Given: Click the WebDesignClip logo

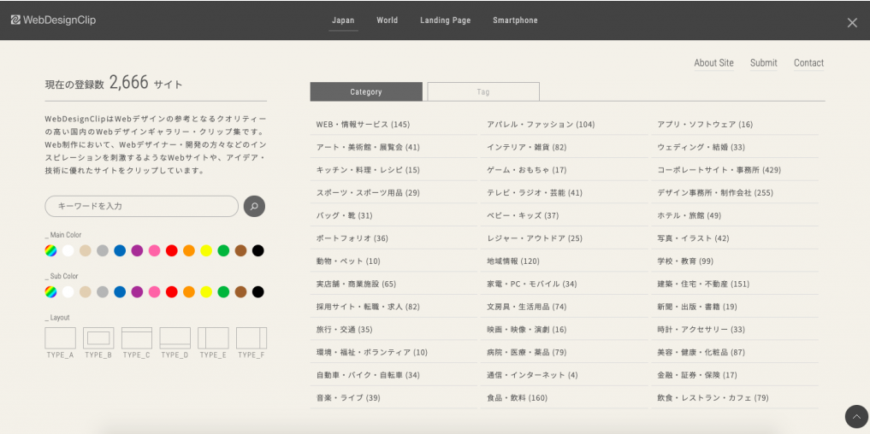Looking at the screenshot, I should (x=53, y=21).
